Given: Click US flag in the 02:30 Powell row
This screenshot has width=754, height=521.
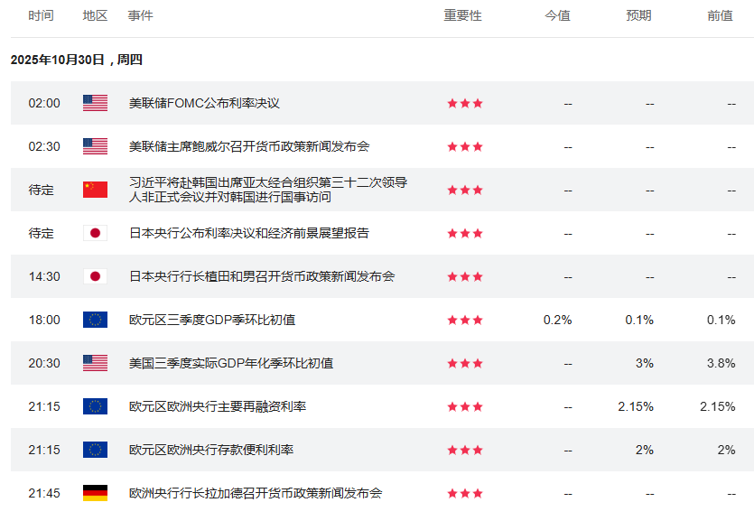Looking at the screenshot, I should tap(95, 146).
